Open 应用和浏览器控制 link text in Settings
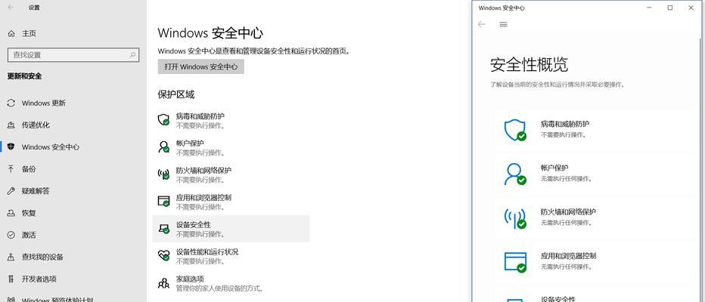 coord(203,198)
